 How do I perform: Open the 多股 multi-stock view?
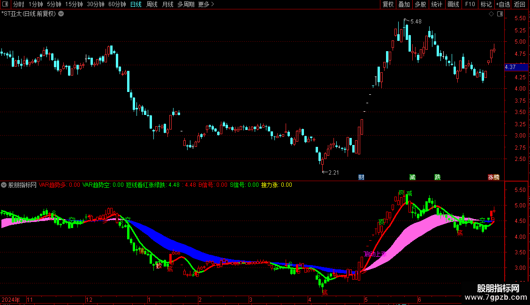(x=421, y=4)
